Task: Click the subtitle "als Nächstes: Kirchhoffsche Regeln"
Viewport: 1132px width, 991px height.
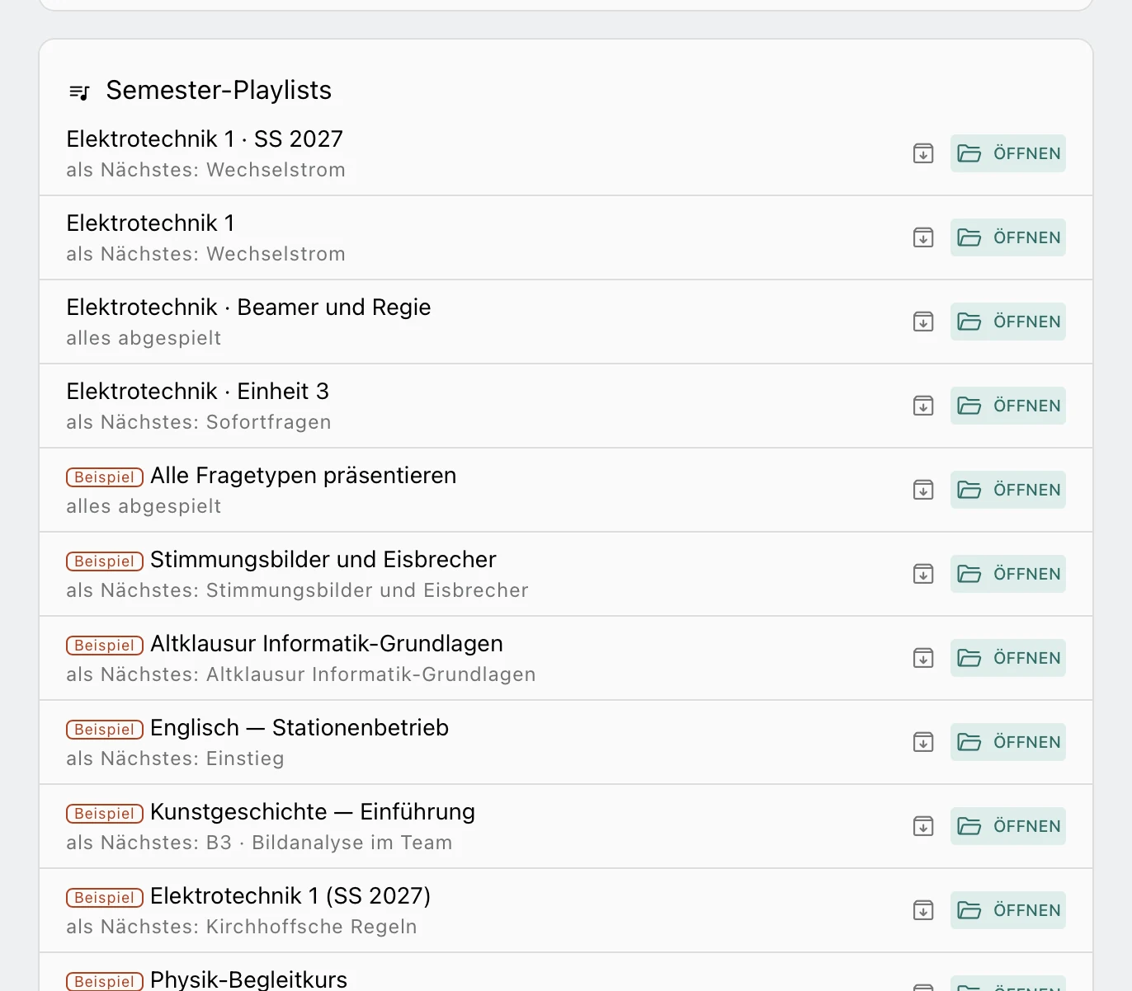Action: (242, 927)
